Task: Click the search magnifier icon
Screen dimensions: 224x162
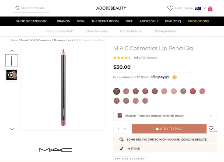Action: tap(17, 8)
